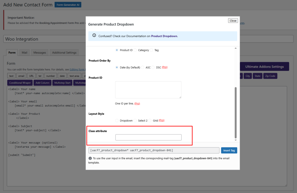Insert a URL tag
297x193 pixels.
31,76
